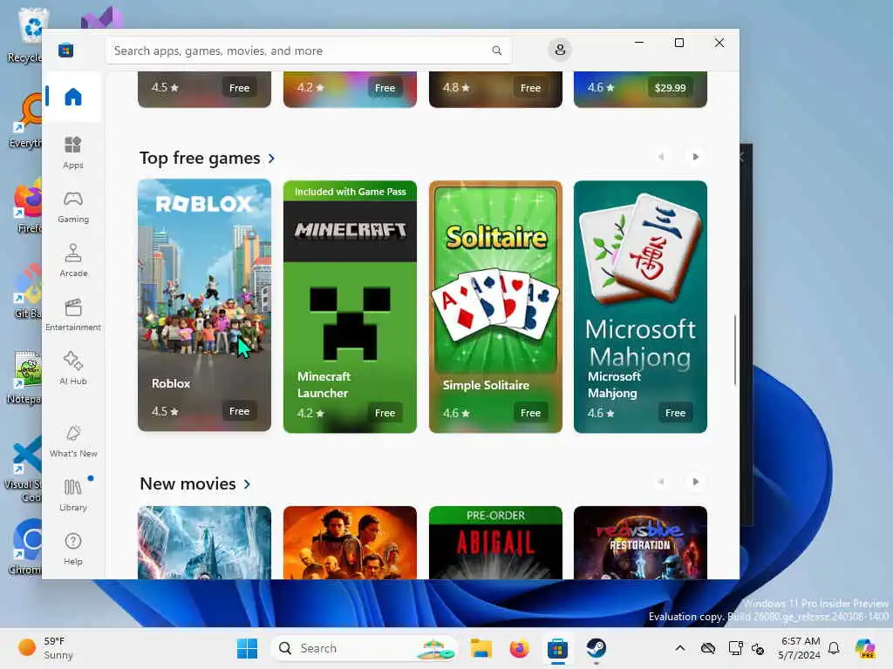Go to the Gaming section
893x669 pixels.
coord(73,206)
